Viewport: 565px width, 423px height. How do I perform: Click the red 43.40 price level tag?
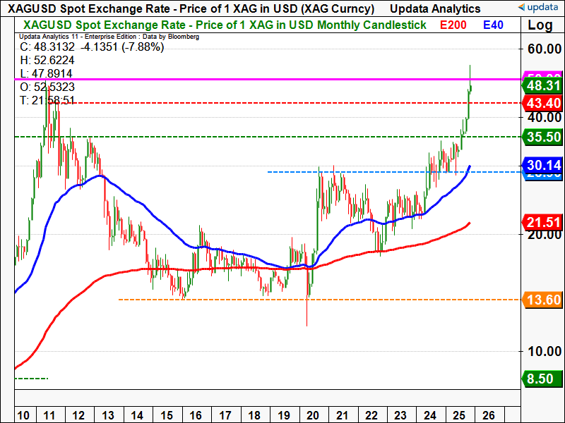click(x=542, y=103)
